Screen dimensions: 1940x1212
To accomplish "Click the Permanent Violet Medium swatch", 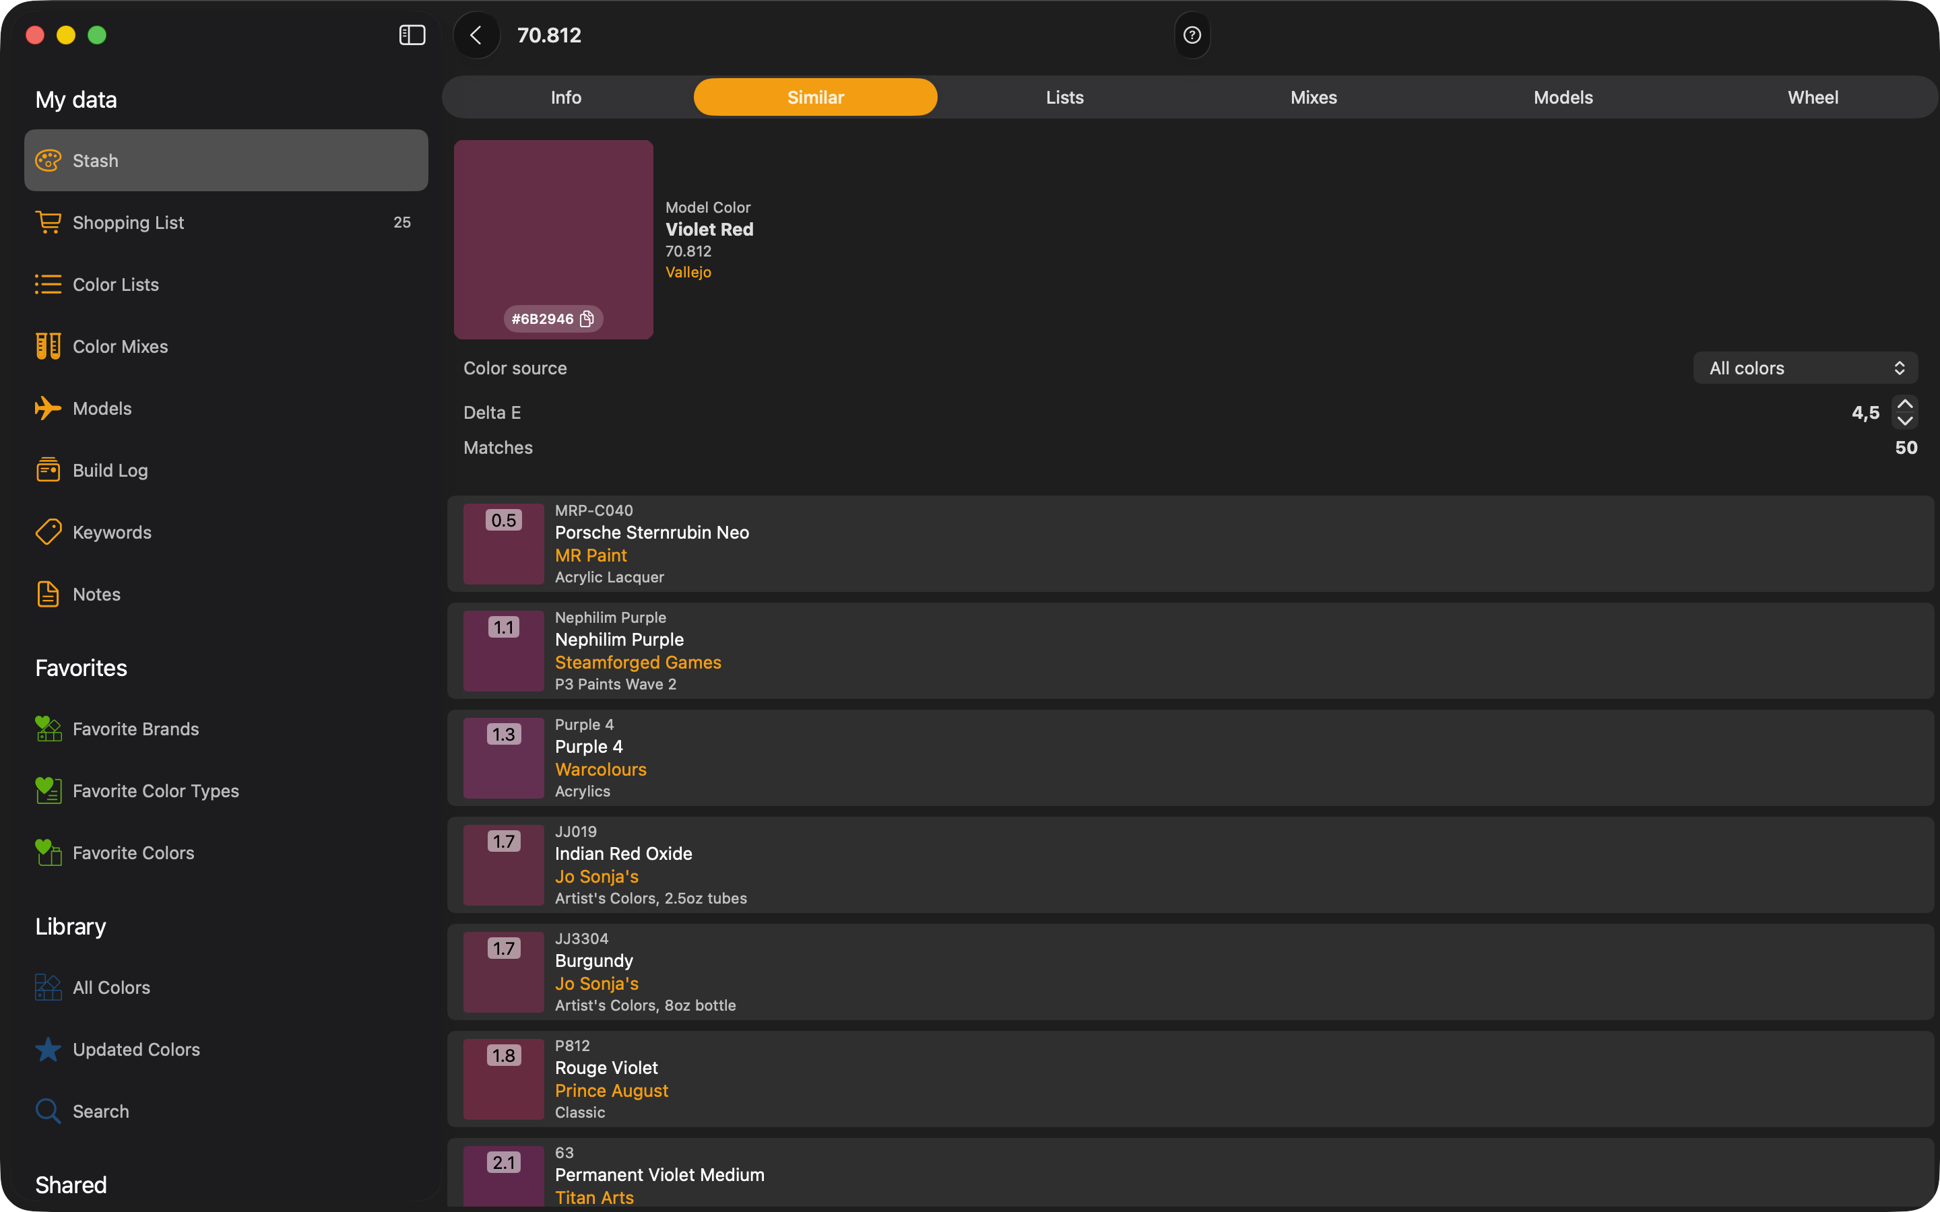I will tap(503, 1176).
